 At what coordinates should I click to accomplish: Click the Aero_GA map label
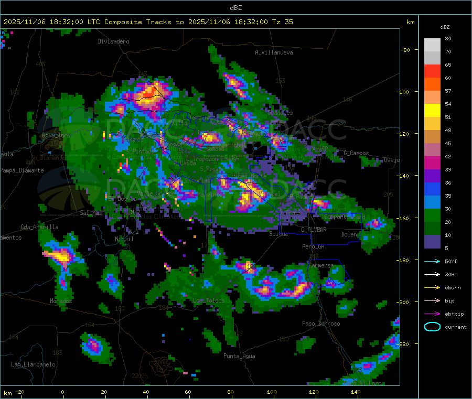(x=313, y=246)
